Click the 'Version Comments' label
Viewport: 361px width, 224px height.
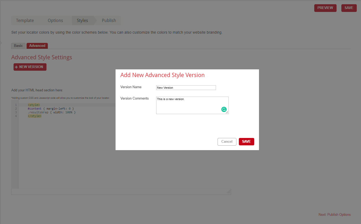point(135,98)
